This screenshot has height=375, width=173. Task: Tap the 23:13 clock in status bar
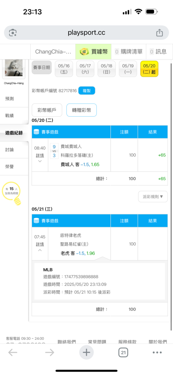tap(33, 12)
